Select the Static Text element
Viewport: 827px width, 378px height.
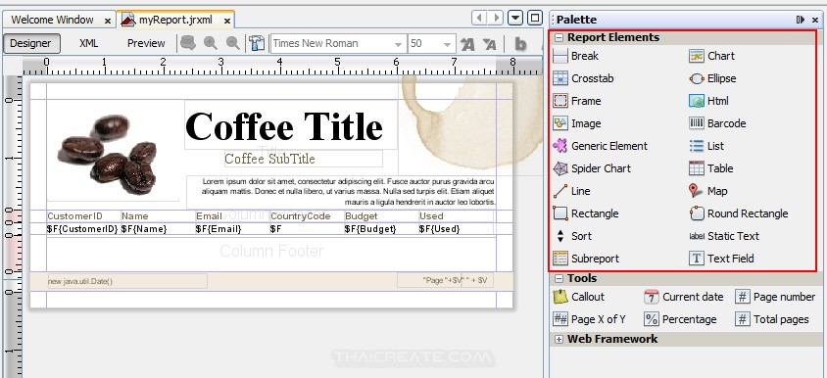(x=724, y=236)
